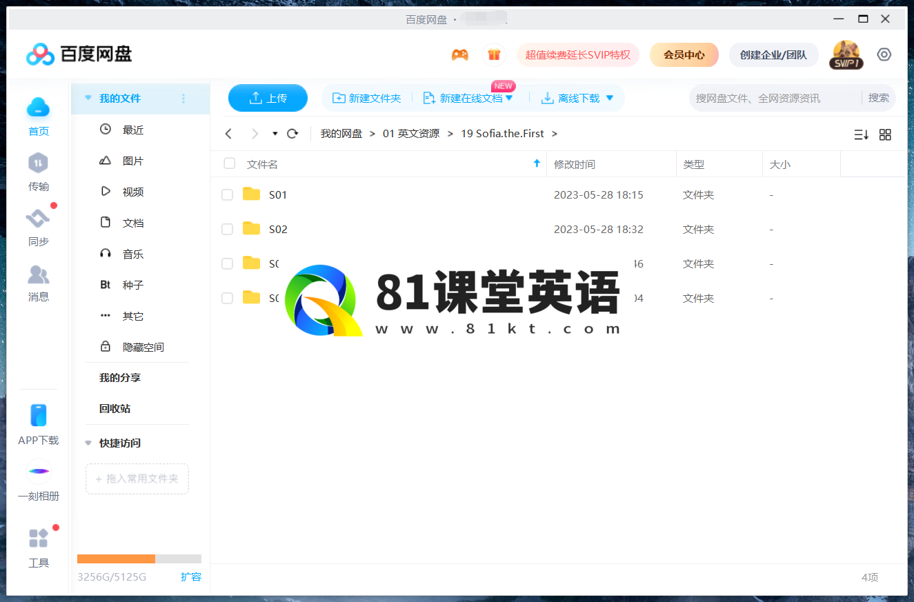914x602 pixels.
Task: Click 3256G/5125G storage text
Action: [112, 576]
